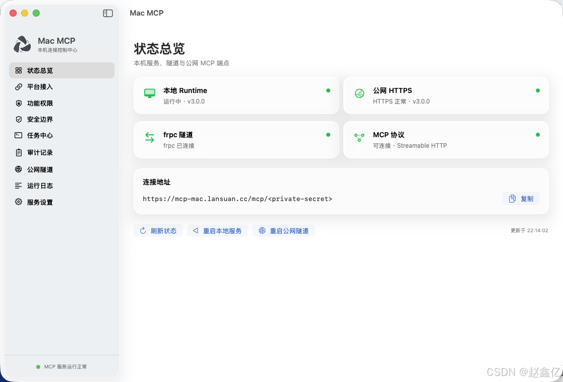The image size is (563, 382).
Task: Click the 安全边界 checkmark shield icon
Action: click(19, 119)
